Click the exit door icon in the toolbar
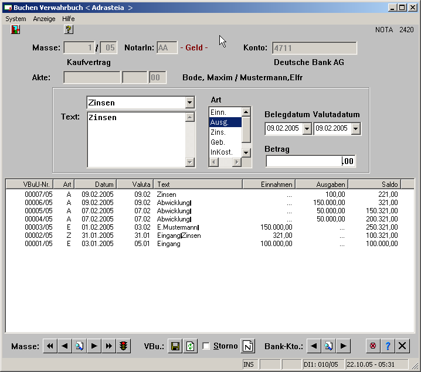Viewport: 421px width, 372px height. tap(15, 30)
